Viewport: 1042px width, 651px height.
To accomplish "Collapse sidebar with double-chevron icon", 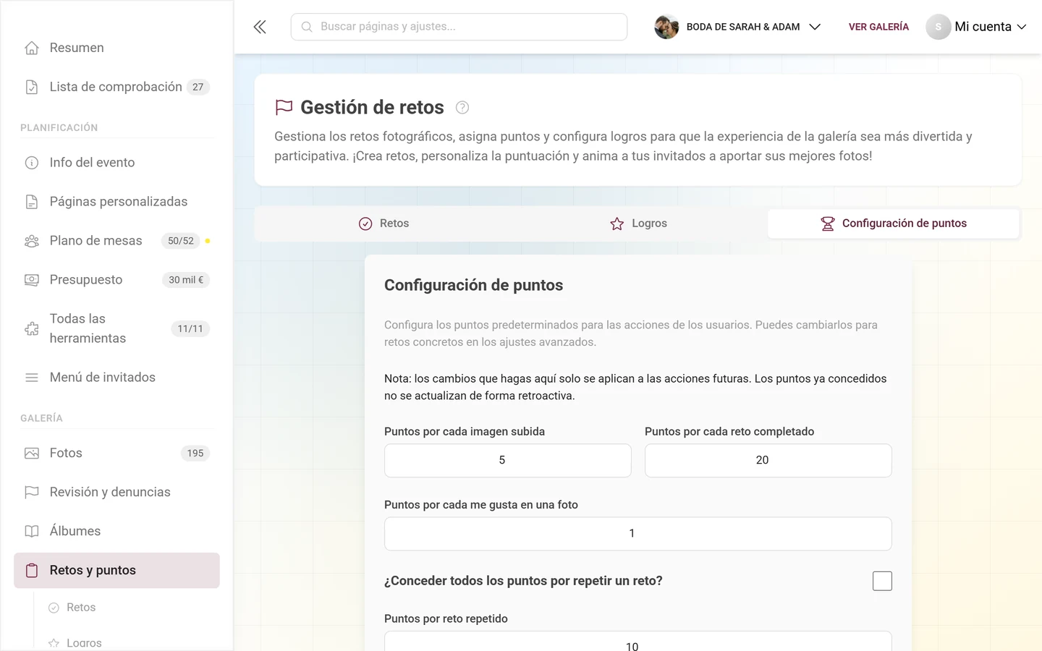I will [260, 27].
